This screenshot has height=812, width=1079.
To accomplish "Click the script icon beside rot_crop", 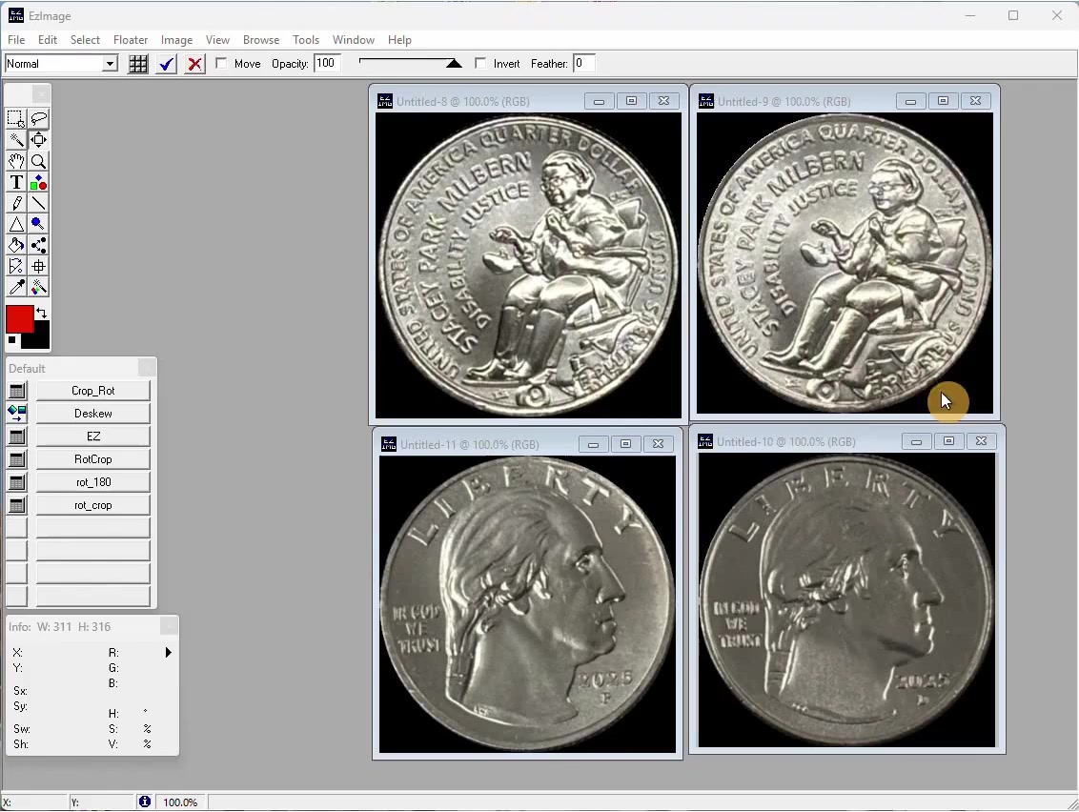I will [x=17, y=505].
